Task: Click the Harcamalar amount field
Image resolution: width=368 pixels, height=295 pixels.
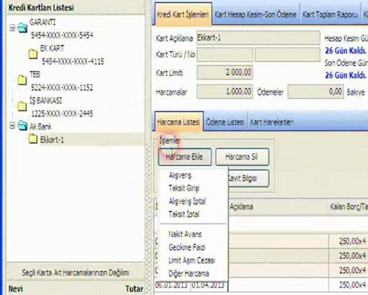Action: (225, 91)
